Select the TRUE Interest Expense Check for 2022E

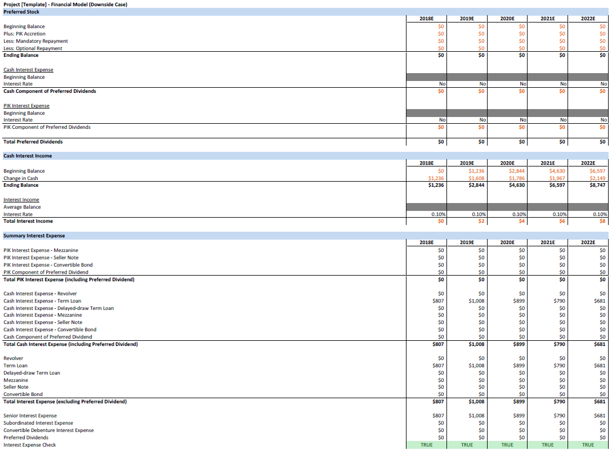coord(588,444)
